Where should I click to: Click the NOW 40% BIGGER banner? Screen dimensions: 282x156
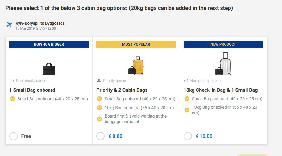click(x=49, y=44)
